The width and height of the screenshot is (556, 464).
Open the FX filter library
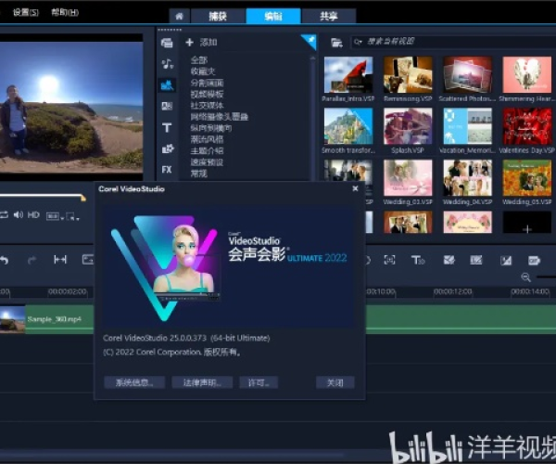coord(167,170)
